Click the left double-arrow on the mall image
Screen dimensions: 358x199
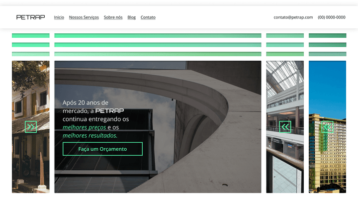pyautogui.click(x=285, y=127)
